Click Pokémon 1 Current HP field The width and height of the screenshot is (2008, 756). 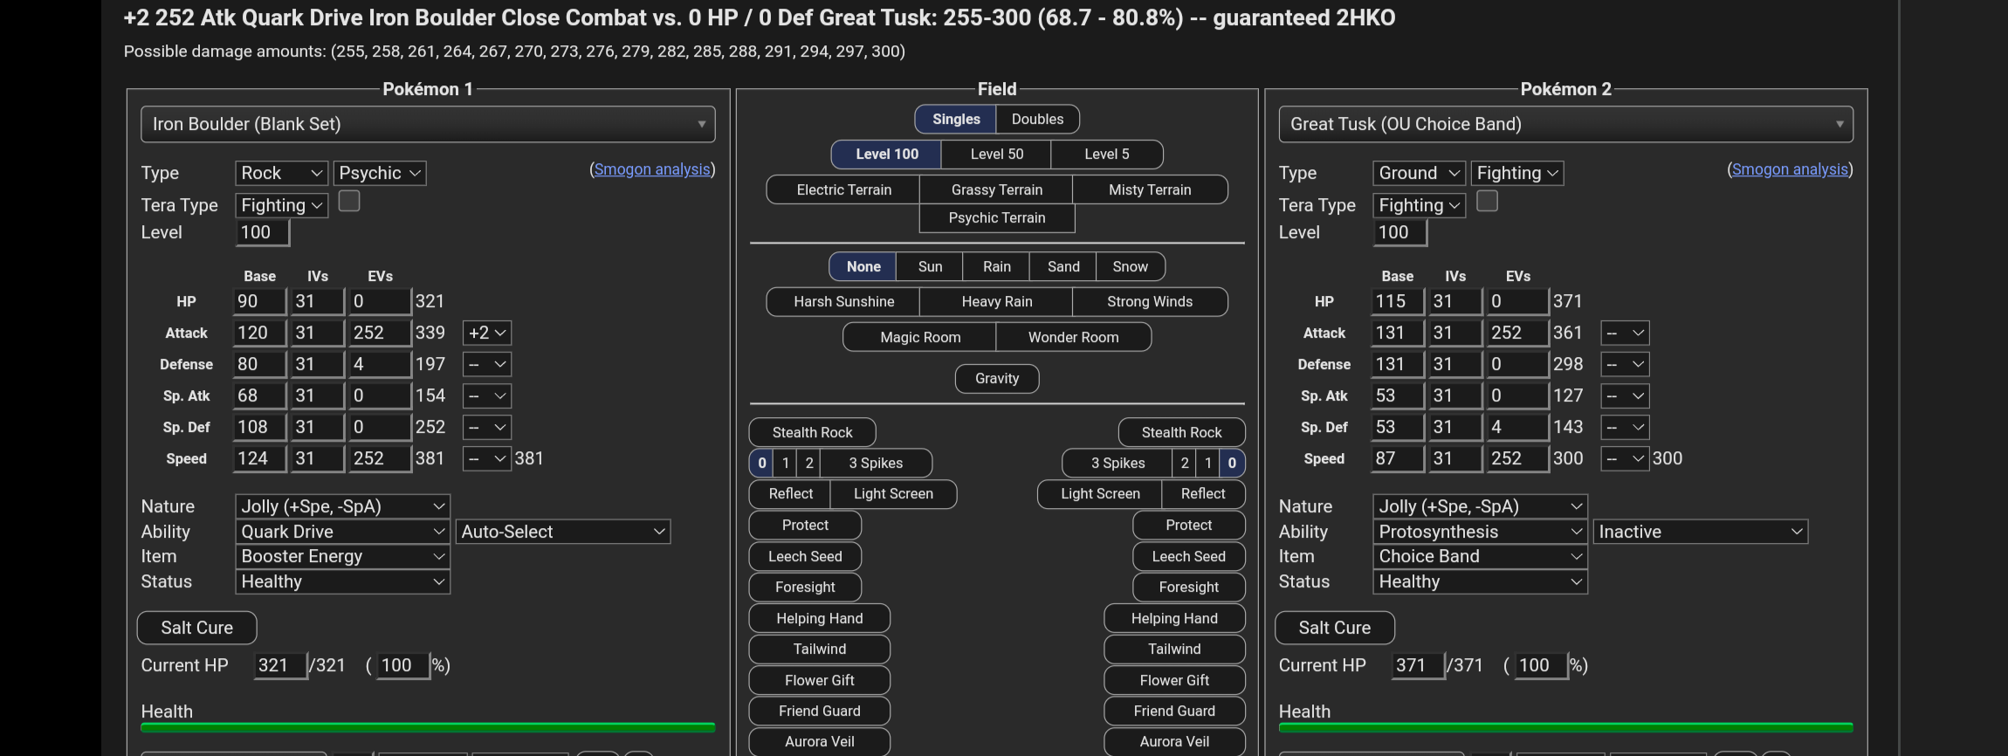280,665
